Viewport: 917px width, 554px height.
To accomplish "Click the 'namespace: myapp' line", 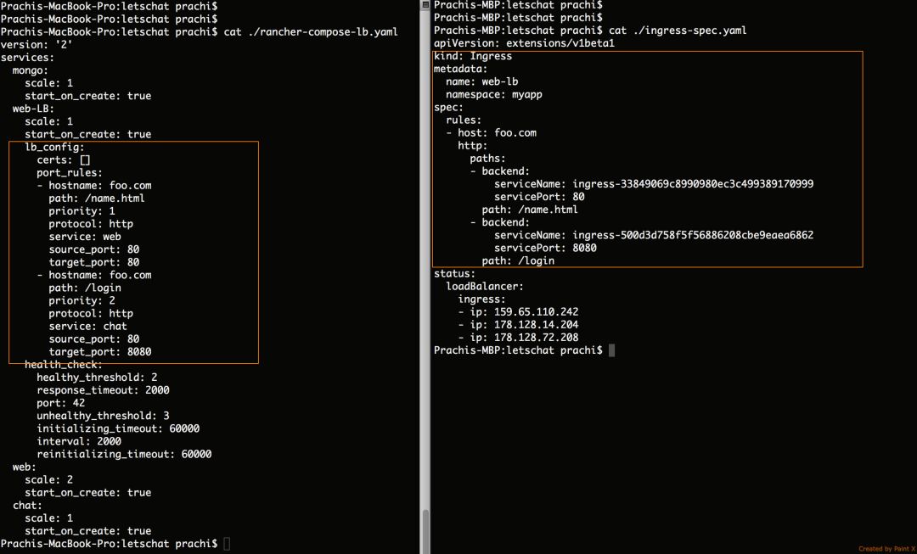I will pos(494,95).
